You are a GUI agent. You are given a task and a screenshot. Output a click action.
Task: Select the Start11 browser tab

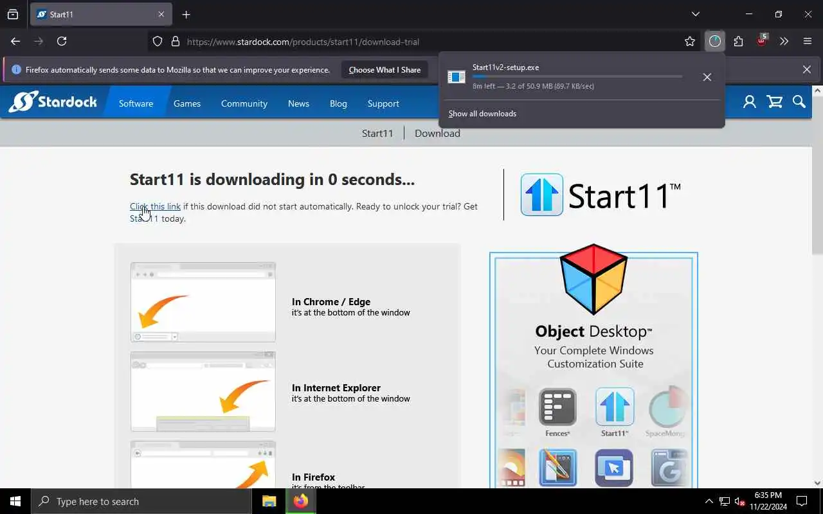(100, 14)
